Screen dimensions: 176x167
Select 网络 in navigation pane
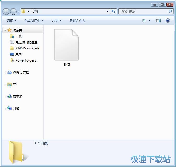[x=16, y=109]
